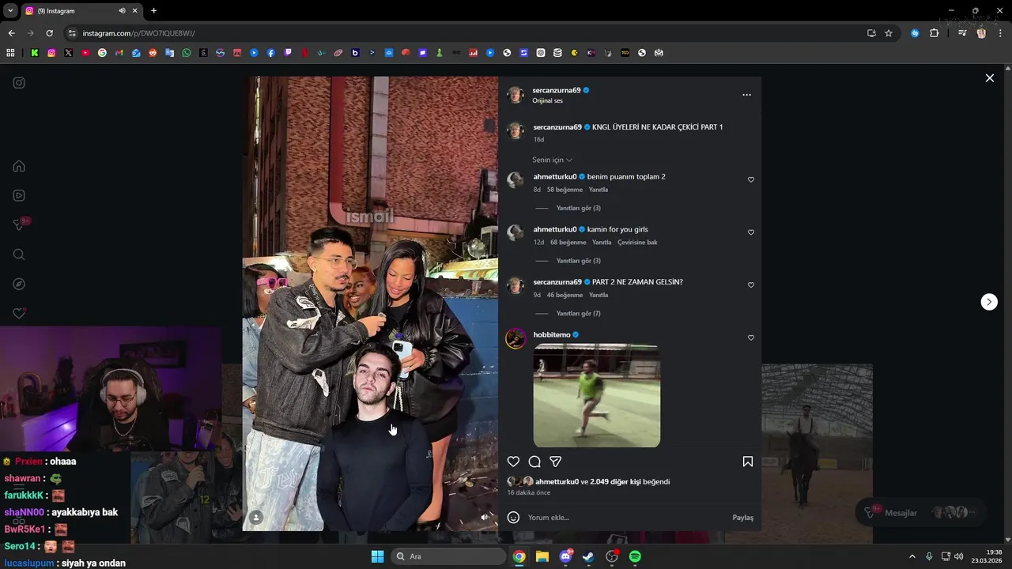Focus the 'Yorum ekle...' comment field
Image resolution: width=1012 pixels, height=569 pixels.
(625, 518)
